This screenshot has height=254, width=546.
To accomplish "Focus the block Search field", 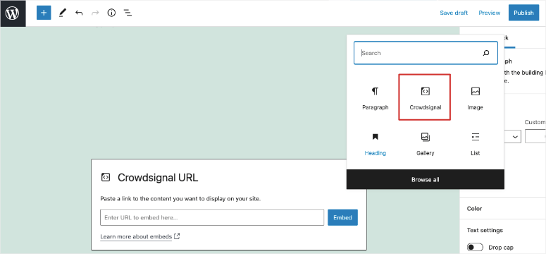I will [x=426, y=53].
